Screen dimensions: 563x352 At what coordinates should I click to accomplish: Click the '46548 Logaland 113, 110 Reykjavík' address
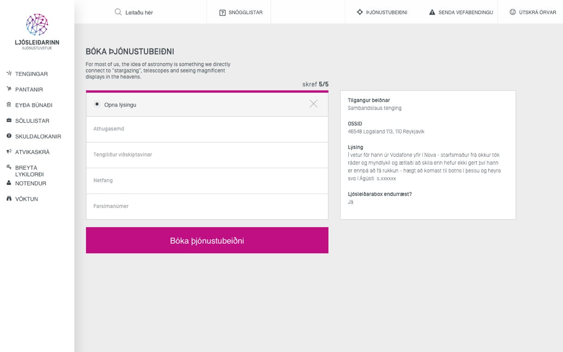386,131
